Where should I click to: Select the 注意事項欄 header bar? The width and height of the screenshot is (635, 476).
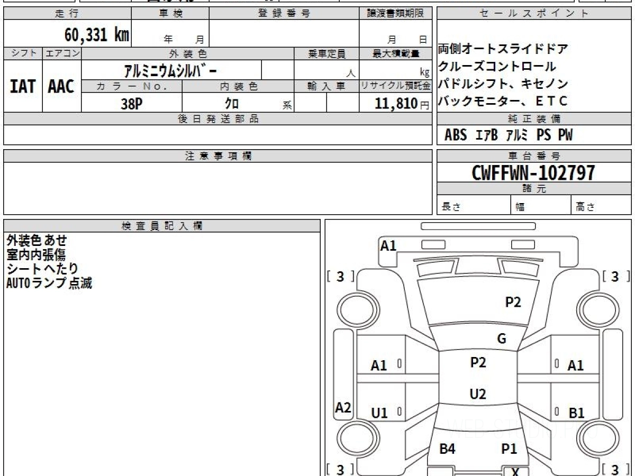[x=217, y=156]
